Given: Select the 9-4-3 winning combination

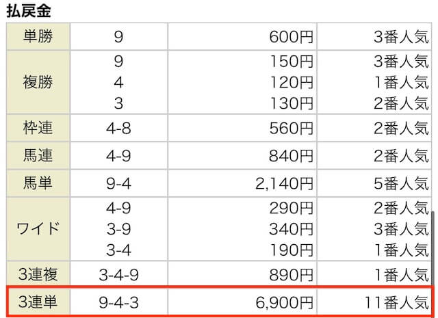Looking at the screenshot, I should tap(119, 301).
